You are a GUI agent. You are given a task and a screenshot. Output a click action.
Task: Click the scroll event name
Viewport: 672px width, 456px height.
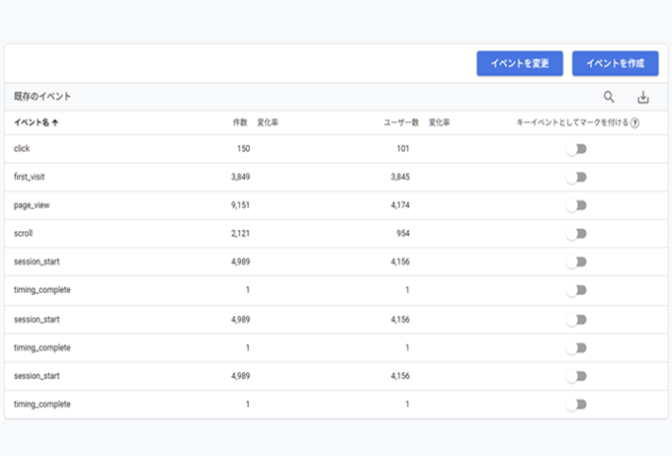click(24, 234)
